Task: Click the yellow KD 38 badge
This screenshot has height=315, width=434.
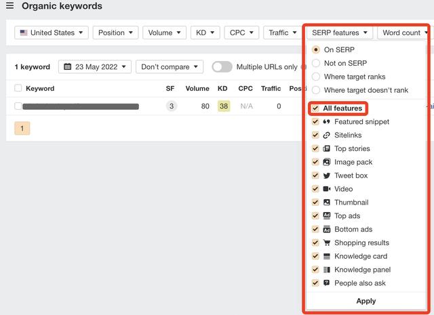Action: pyautogui.click(x=223, y=106)
